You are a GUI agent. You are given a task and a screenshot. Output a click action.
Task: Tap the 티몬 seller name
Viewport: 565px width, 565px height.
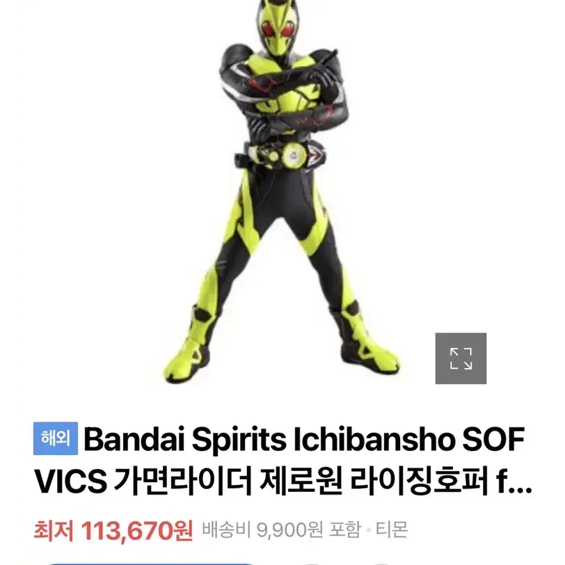click(x=392, y=530)
